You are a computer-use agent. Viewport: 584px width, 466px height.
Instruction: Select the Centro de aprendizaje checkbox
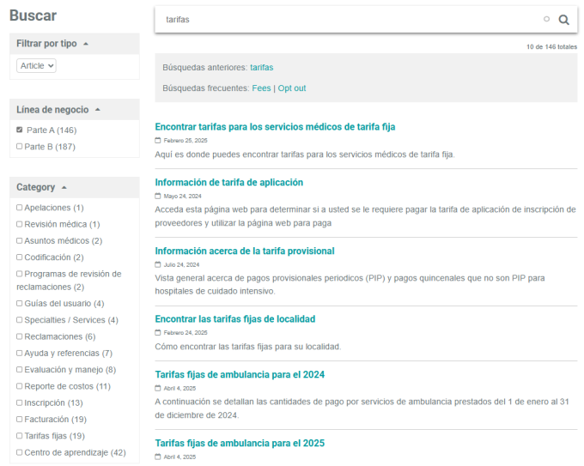20,452
